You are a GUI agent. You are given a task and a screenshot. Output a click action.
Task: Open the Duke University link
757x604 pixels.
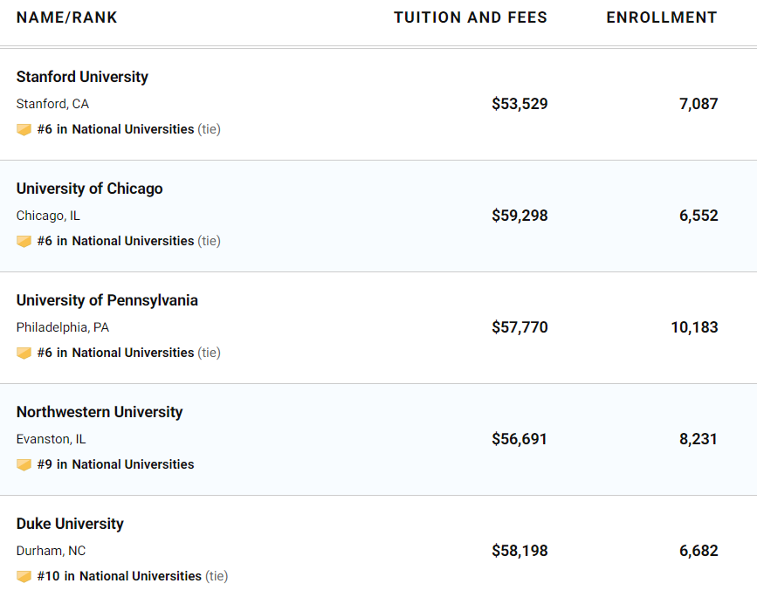coord(70,524)
